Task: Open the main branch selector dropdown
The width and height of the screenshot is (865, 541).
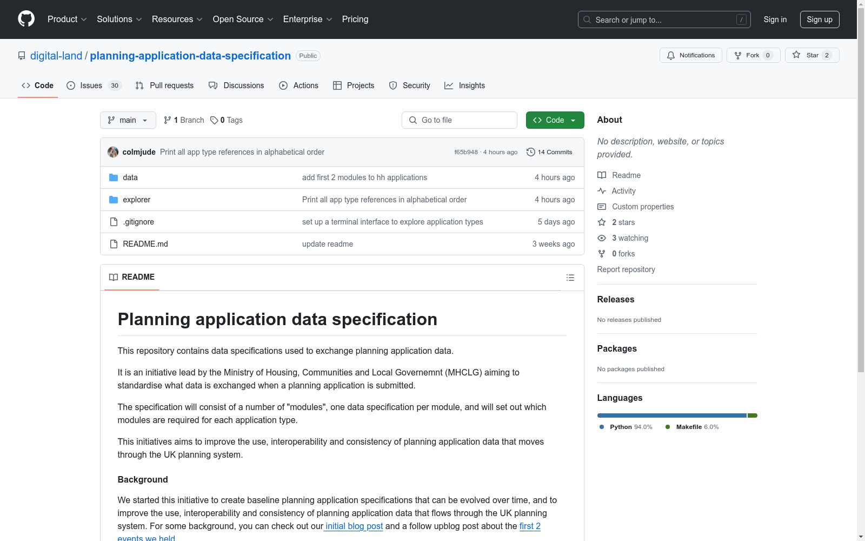Action: pos(128,120)
